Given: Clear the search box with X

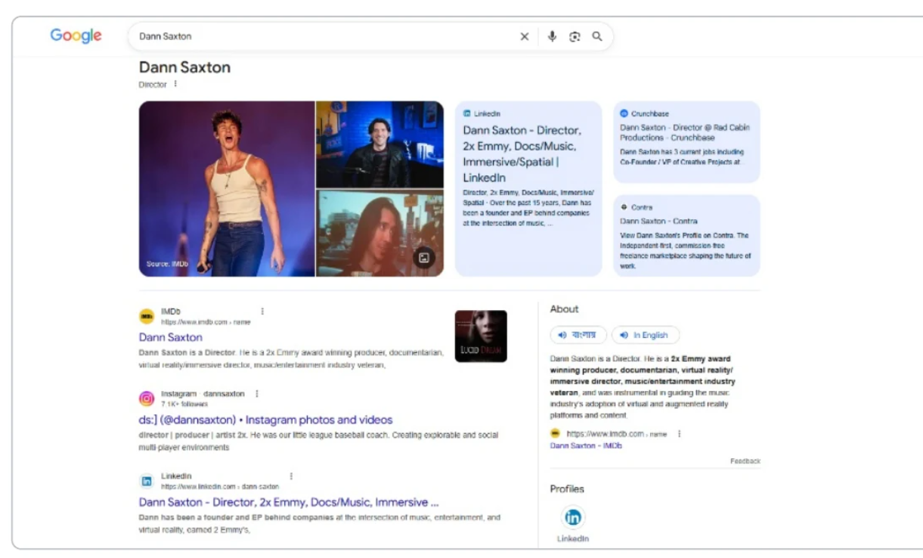Looking at the screenshot, I should pos(525,36).
